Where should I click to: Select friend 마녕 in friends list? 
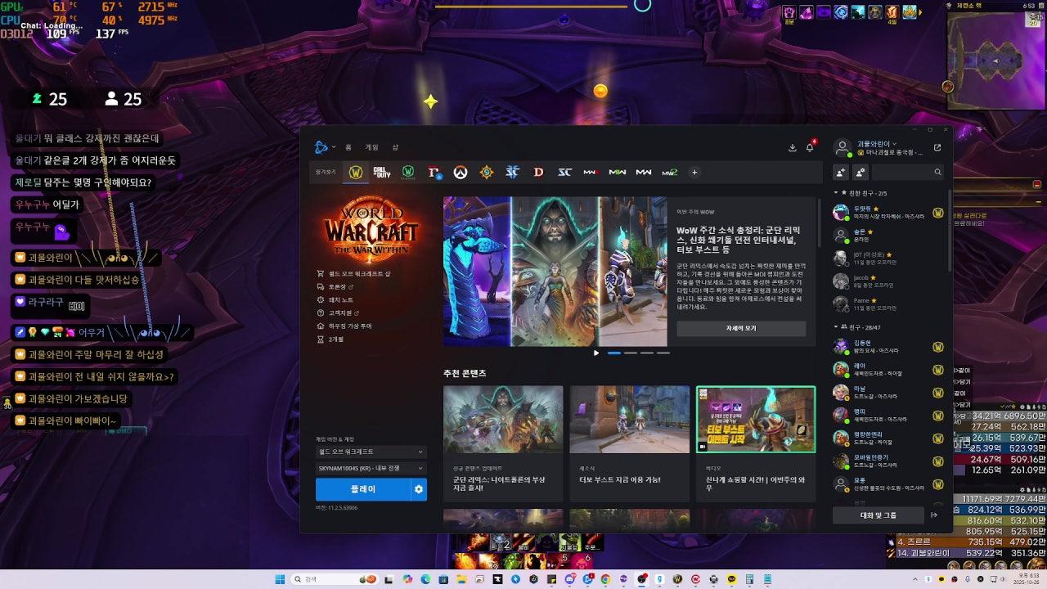pos(889,393)
